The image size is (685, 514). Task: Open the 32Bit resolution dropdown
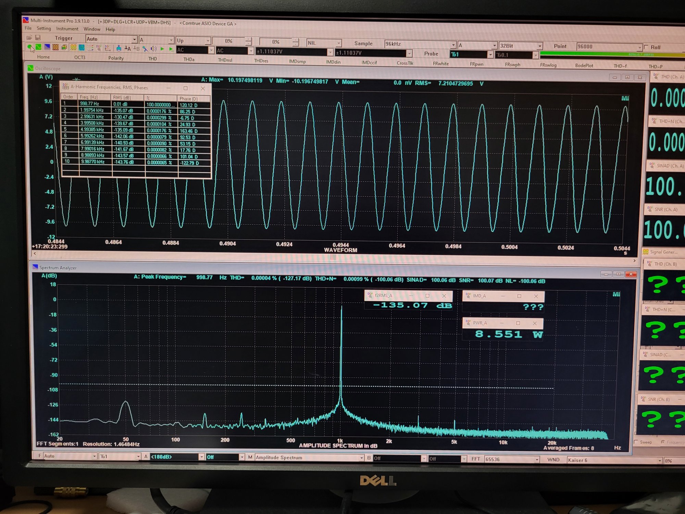click(x=521, y=46)
